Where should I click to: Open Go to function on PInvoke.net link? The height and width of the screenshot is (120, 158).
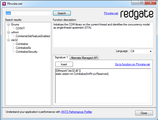132,64
